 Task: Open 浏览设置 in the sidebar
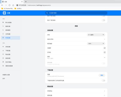[8, 47]
